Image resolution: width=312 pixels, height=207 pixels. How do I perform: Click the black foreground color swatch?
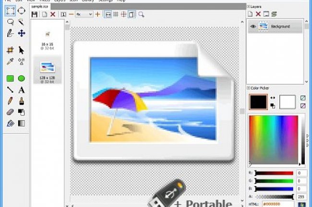tap(258, 101)
